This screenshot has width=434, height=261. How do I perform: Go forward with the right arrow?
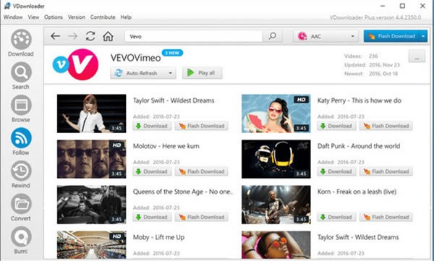coord(73,36)
